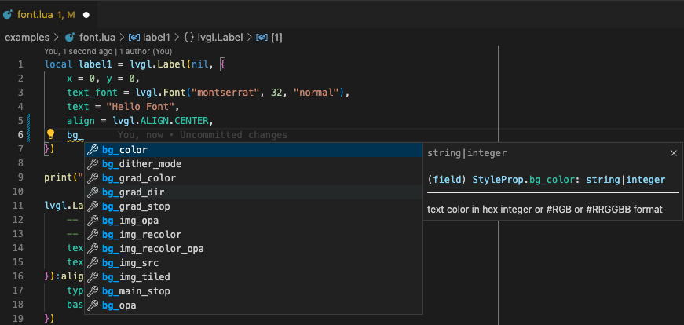Image resolution: width=684 pixels, height=325 pixels.
Task: Click the wrench icon beside bg_color
Action: pyautogui.click(x=93, y=150)
